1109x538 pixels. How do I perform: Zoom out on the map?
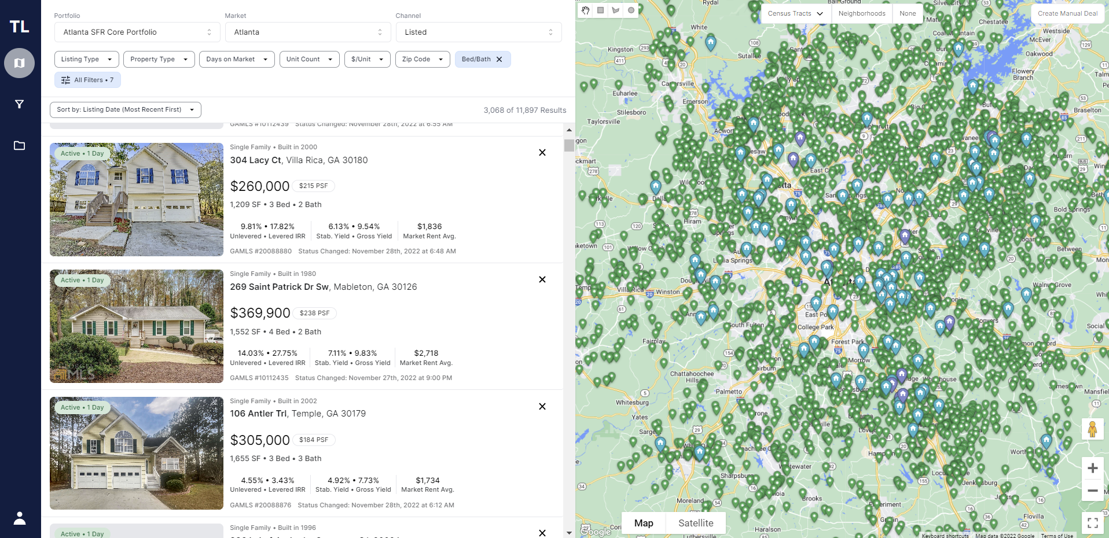click(x=1093, y=491)
